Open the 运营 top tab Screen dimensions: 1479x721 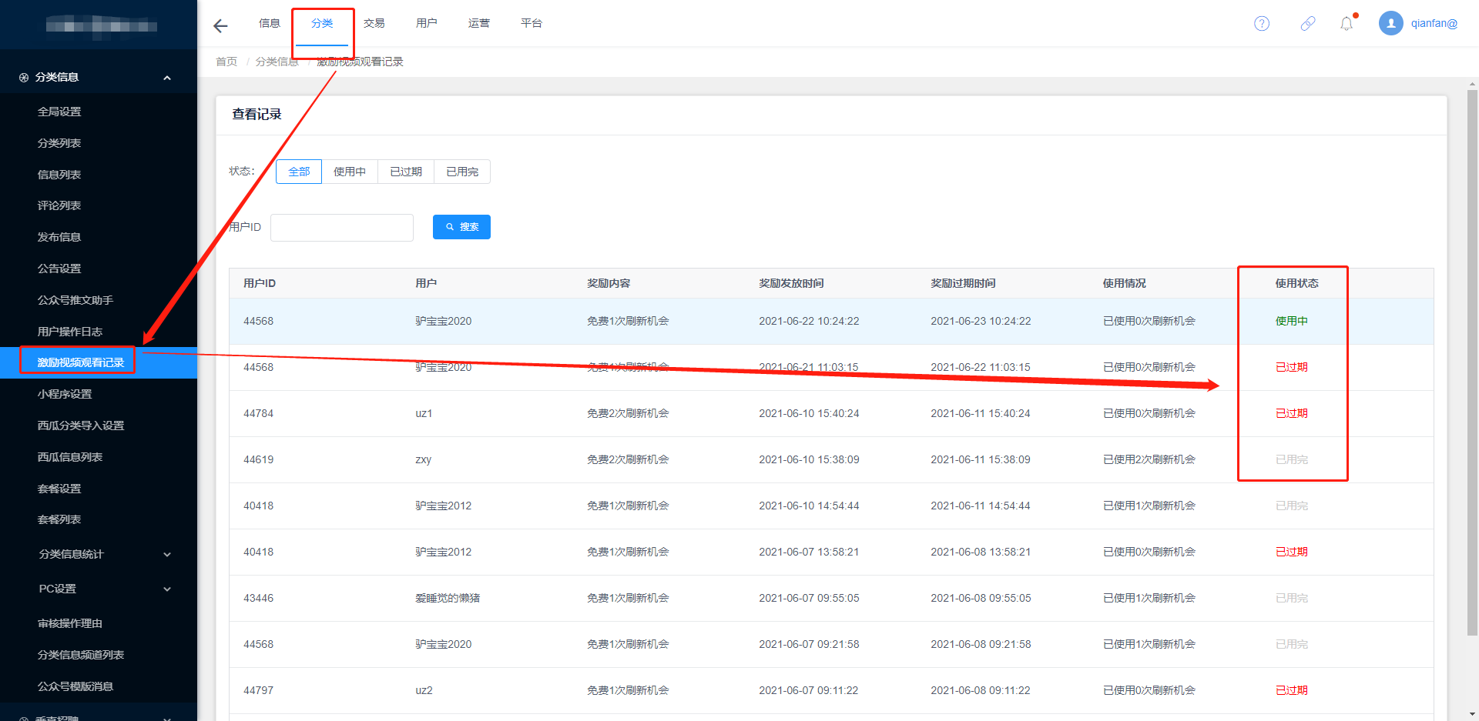click(479, 23)
